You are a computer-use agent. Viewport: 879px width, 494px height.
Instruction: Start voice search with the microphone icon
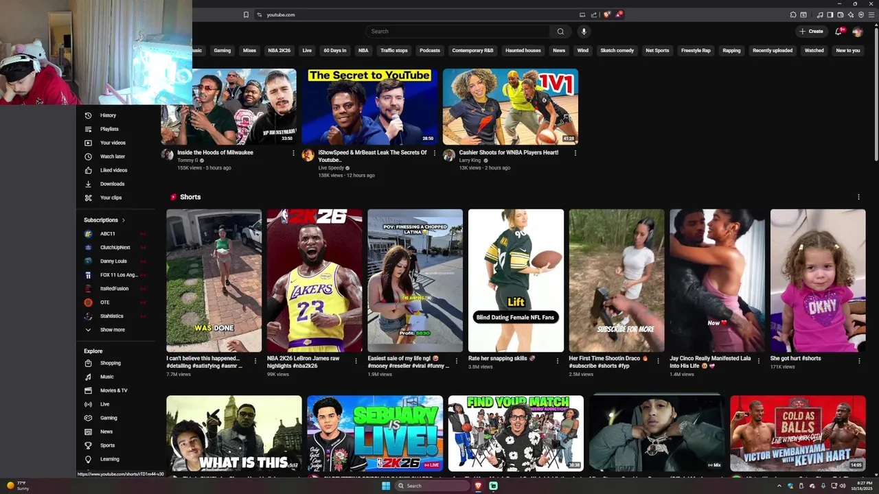click(584, 31)
